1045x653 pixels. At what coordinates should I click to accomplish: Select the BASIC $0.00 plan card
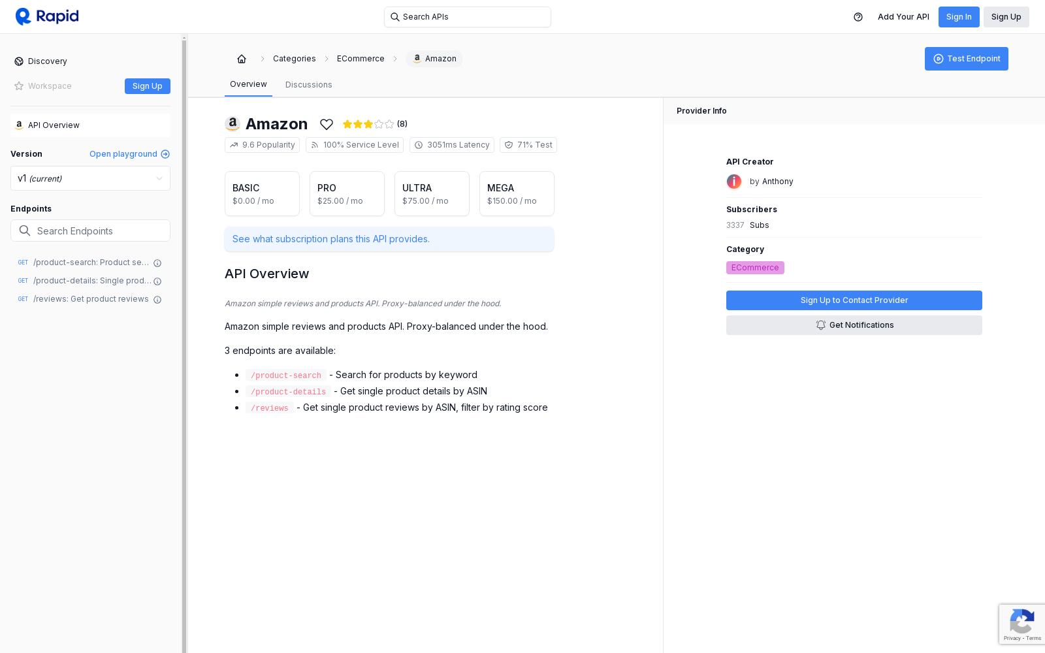pyautogui.click(x=262, y=194)
